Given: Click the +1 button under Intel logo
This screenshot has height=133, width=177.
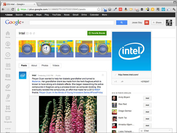Looking at the screenshot, I should click(x=116, y=81).
